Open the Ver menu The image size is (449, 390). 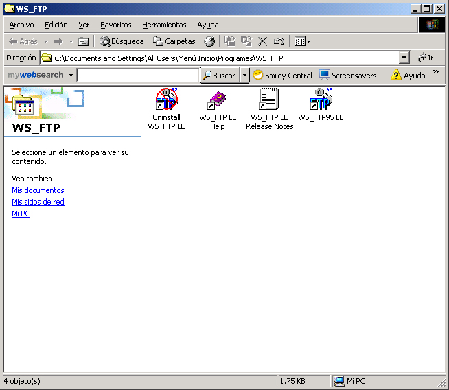pos(84,25)
